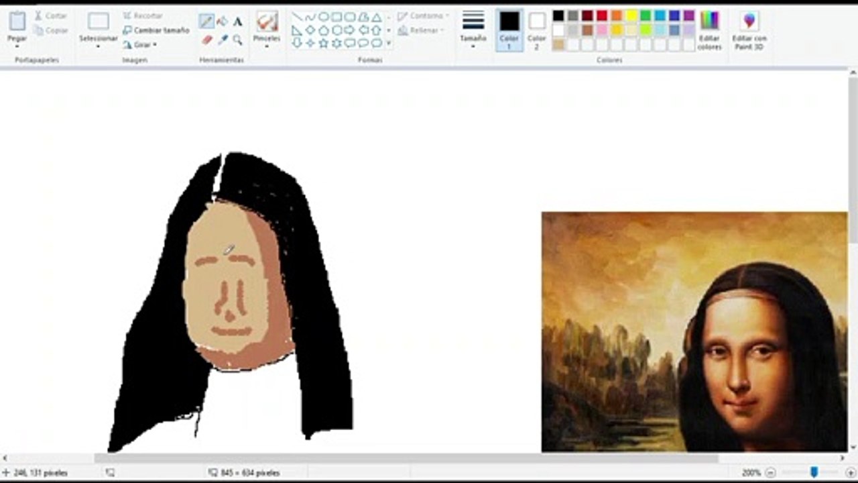The image size is (858, 483).
Task: Choose the Four-point star shape
Action: (x=310, y=43)
